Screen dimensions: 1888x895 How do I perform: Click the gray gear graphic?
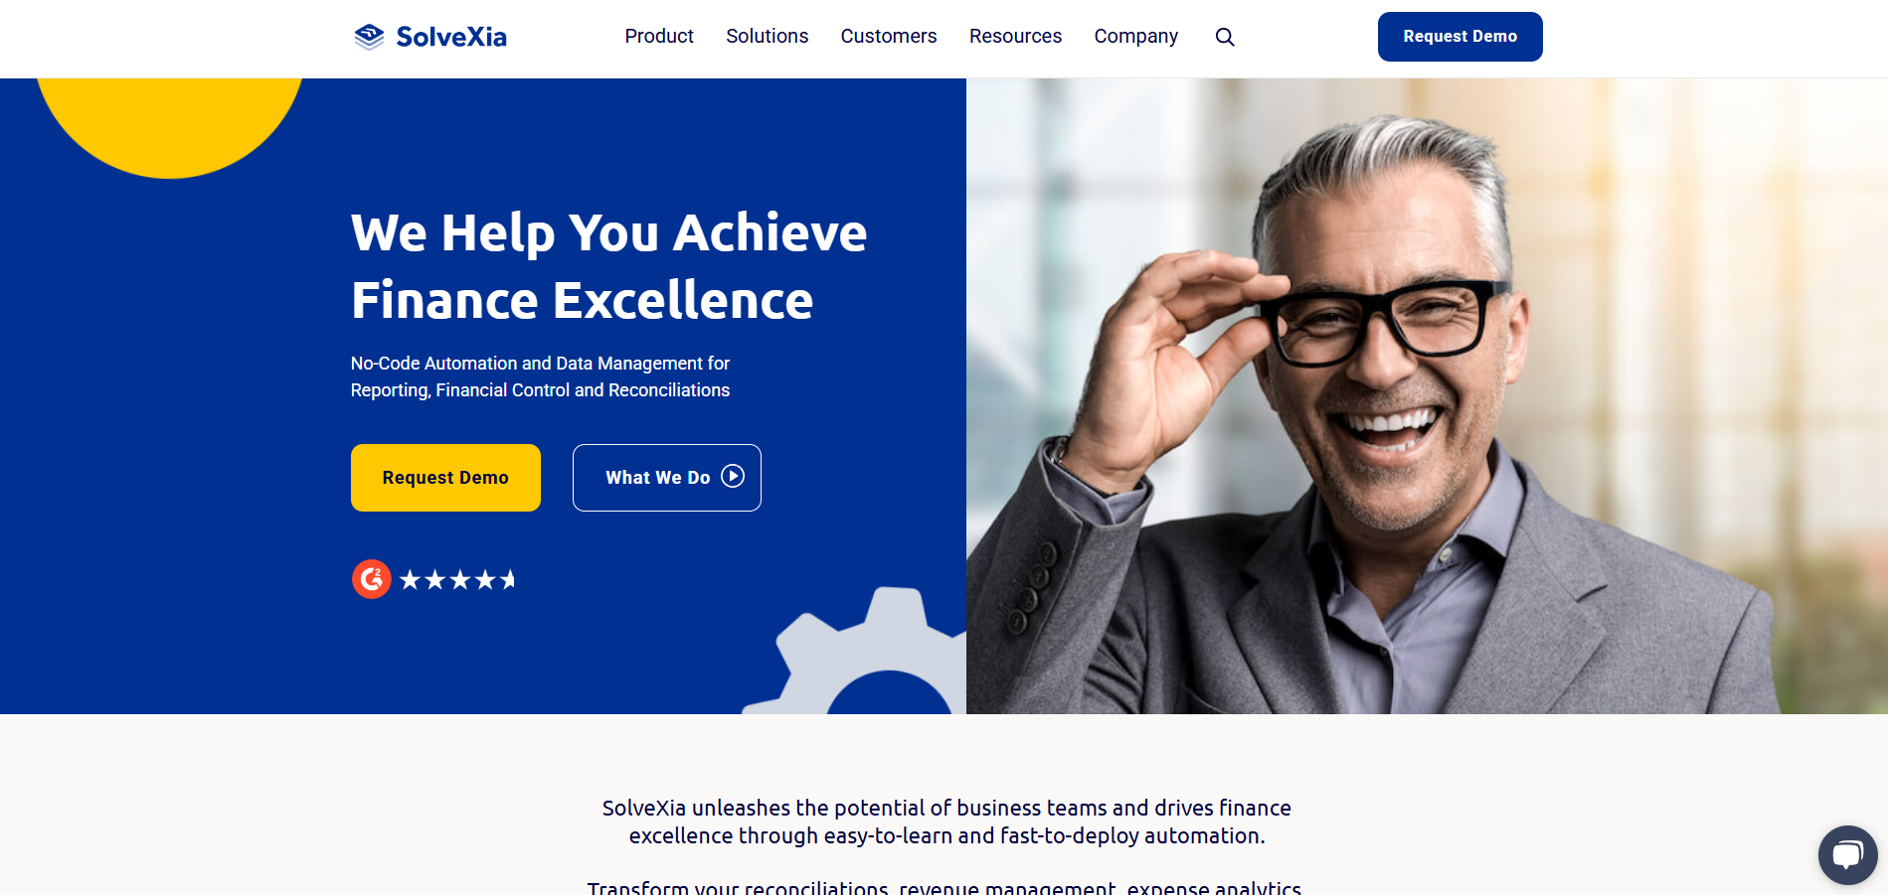click(x=855, y=651)
